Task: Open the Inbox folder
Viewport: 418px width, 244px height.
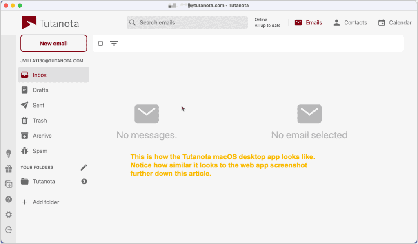Action: click(x=53, y=75)
